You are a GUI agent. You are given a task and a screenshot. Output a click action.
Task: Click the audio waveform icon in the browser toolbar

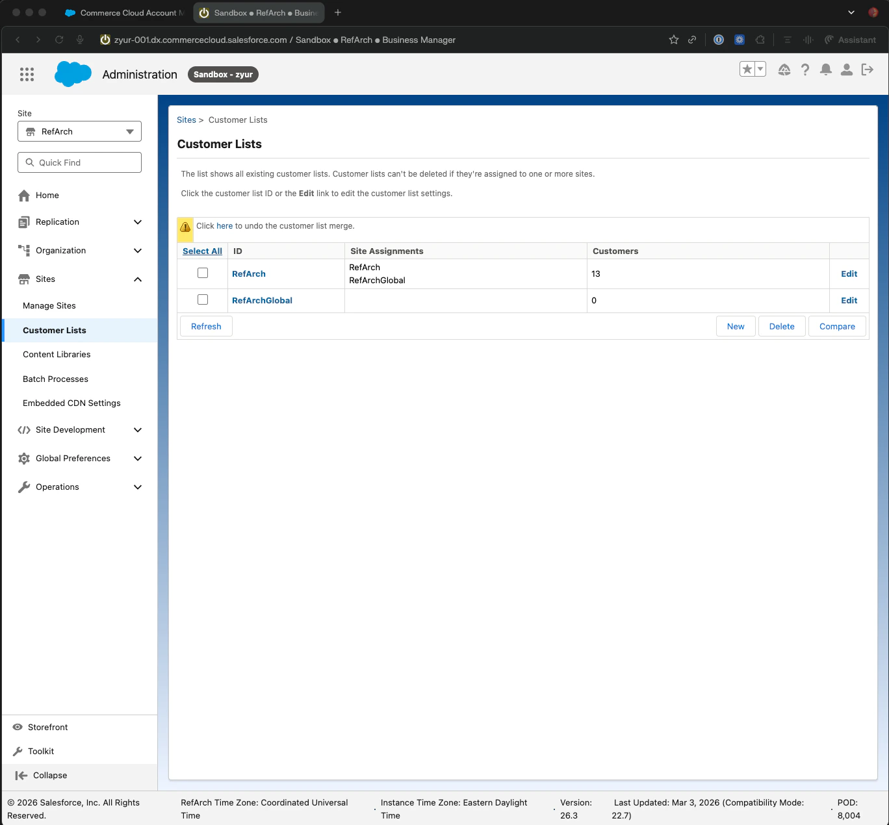[x=808, y=40]
